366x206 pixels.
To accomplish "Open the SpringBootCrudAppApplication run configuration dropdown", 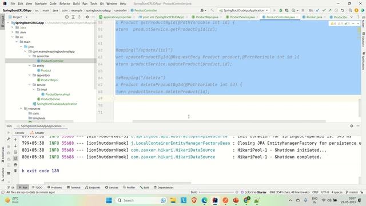I will [x=244, y=10].
